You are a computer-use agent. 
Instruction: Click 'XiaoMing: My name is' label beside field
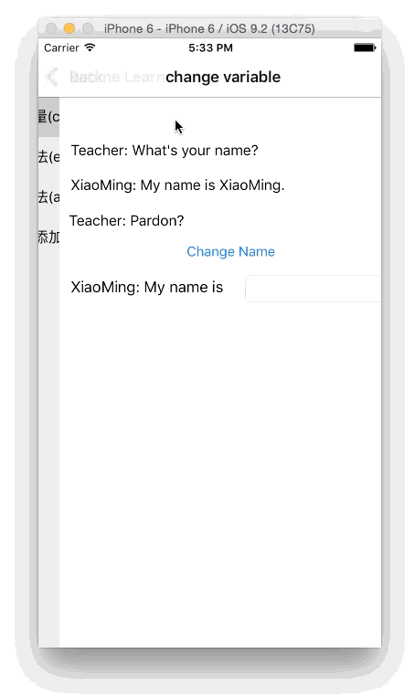coord(147,287)
